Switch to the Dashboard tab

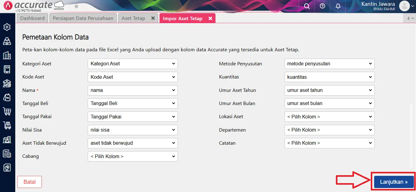[32, 18]
